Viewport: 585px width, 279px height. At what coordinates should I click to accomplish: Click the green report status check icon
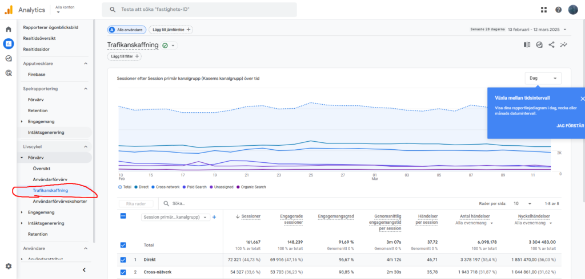pyautogui.click(x=165, y=46)
